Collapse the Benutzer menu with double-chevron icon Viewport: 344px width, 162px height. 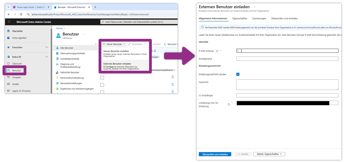(x=96, y=44)
